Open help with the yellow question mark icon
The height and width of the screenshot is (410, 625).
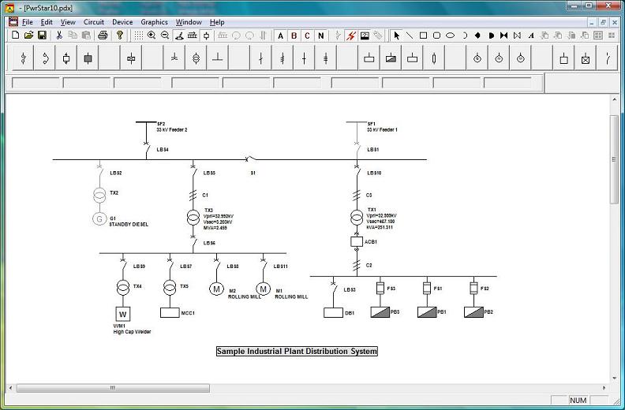click(x=120, y=35)
